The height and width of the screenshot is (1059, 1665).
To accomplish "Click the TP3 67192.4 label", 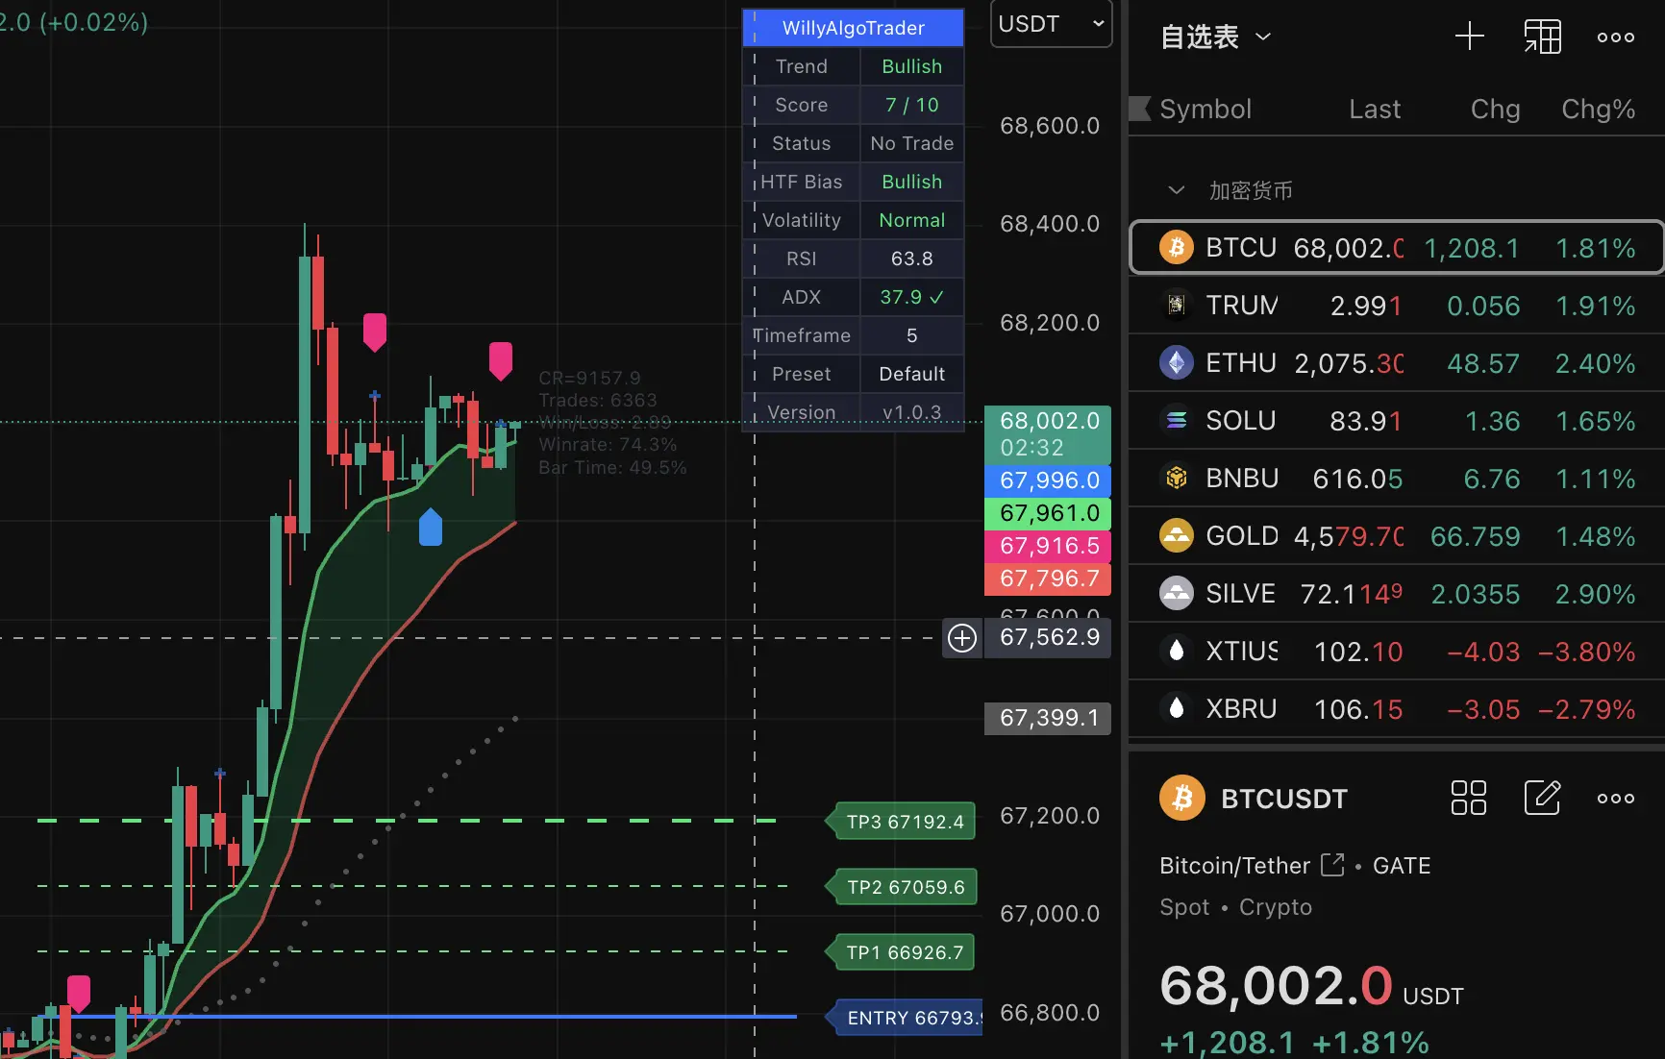I will [901, 822].
